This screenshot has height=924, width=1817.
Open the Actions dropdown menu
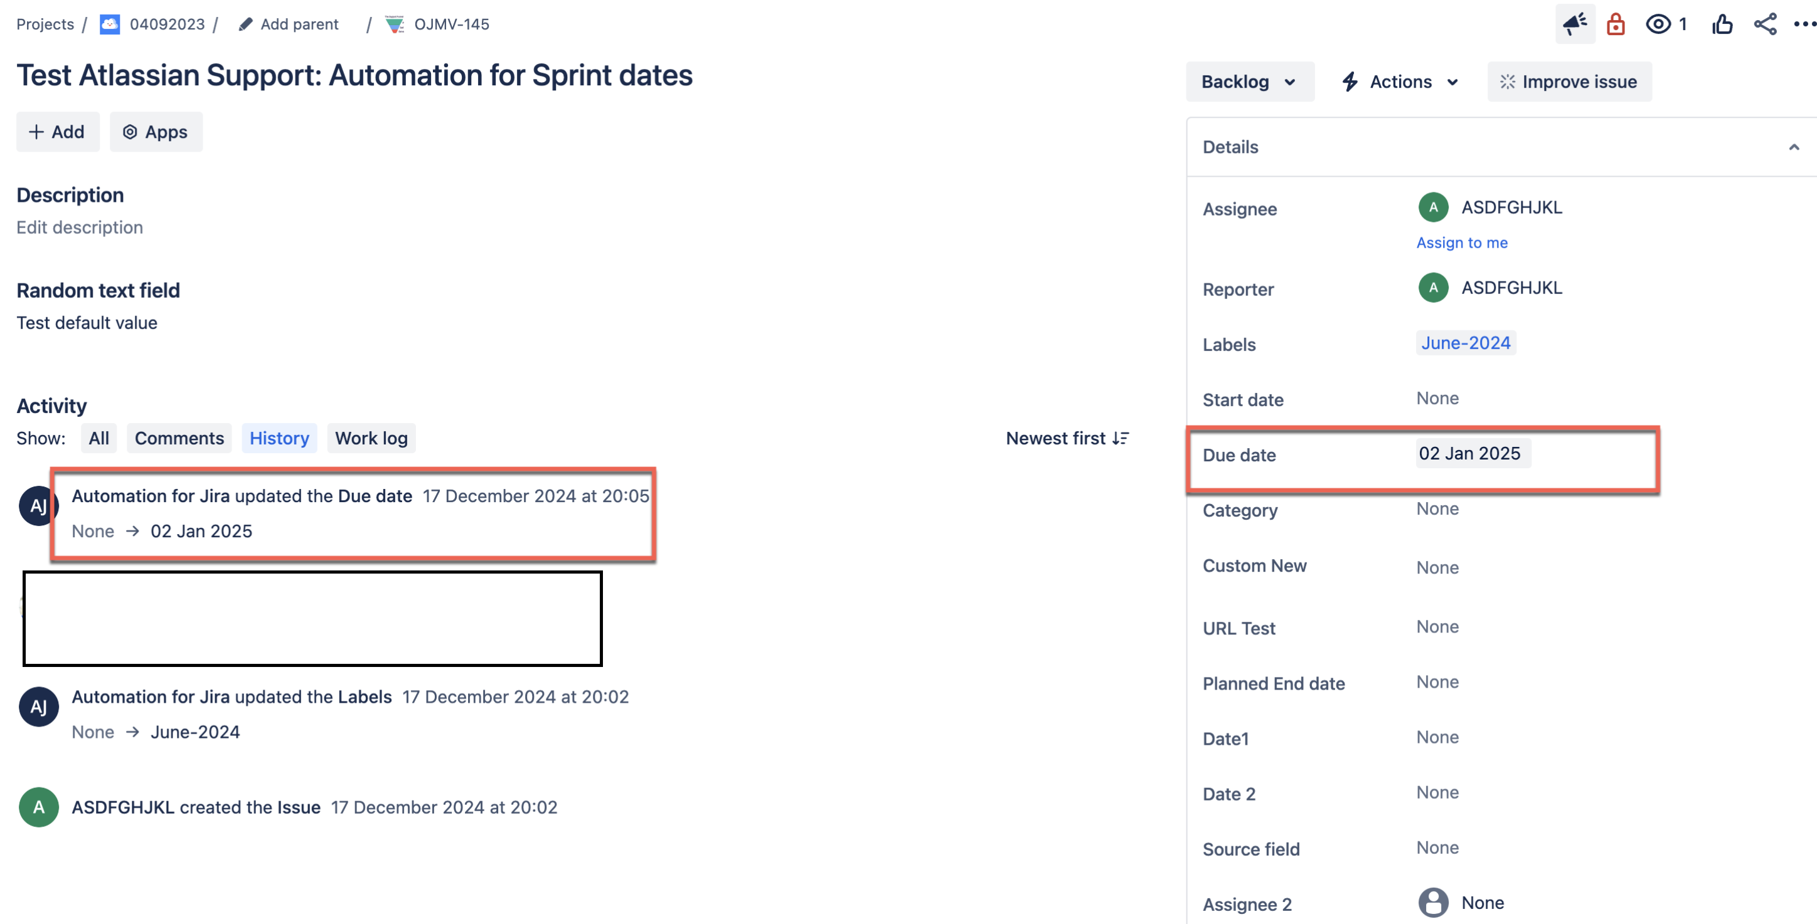click(x=1399, y=81)
